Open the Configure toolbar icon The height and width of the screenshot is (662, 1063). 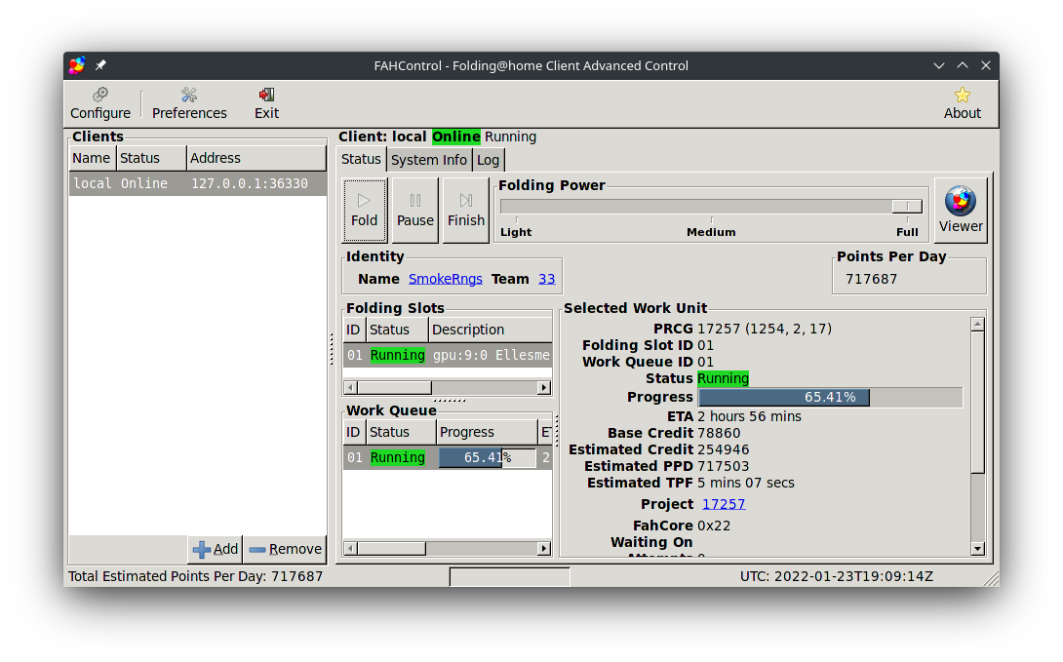[100, 102]
